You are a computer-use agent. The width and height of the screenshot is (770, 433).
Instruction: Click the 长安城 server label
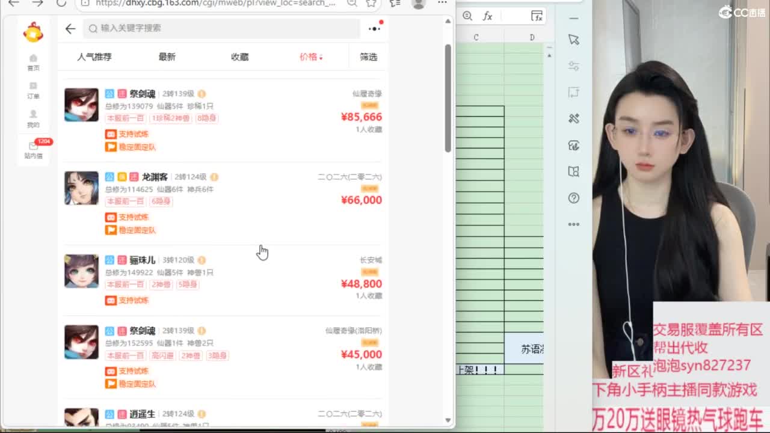371,260
